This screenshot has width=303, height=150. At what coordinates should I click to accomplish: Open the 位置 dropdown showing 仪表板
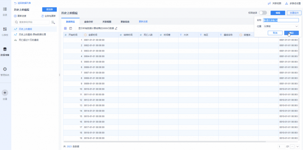[281, 26]
